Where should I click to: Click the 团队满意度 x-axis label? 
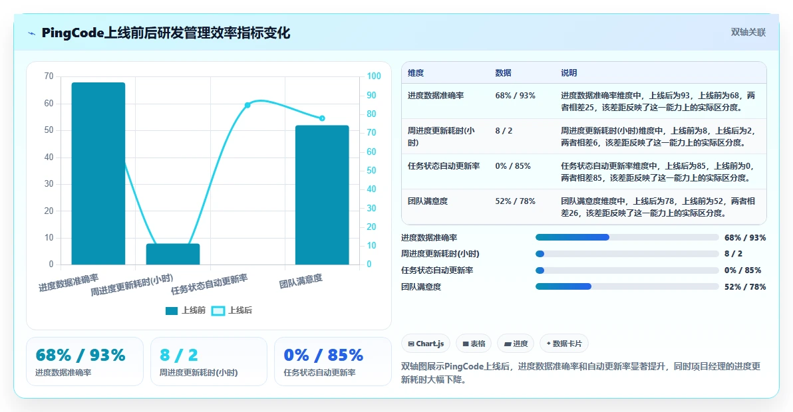click(301, 281)
